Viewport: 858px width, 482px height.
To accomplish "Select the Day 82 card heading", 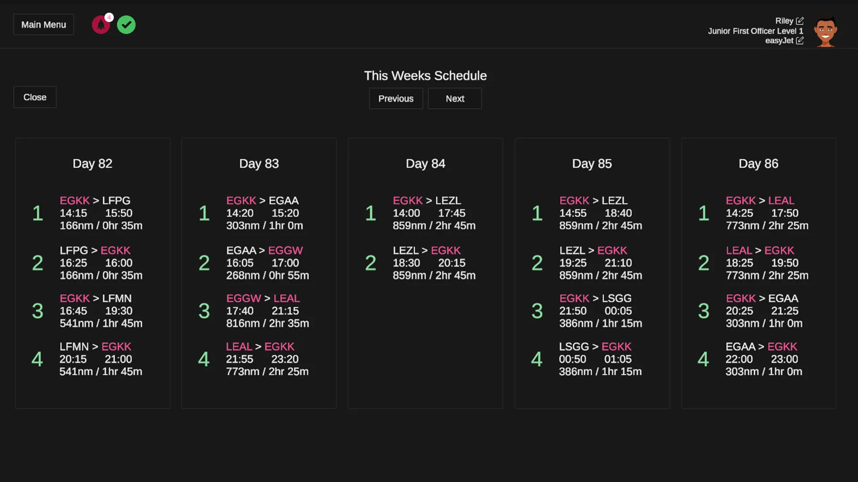I will [93, 164].
